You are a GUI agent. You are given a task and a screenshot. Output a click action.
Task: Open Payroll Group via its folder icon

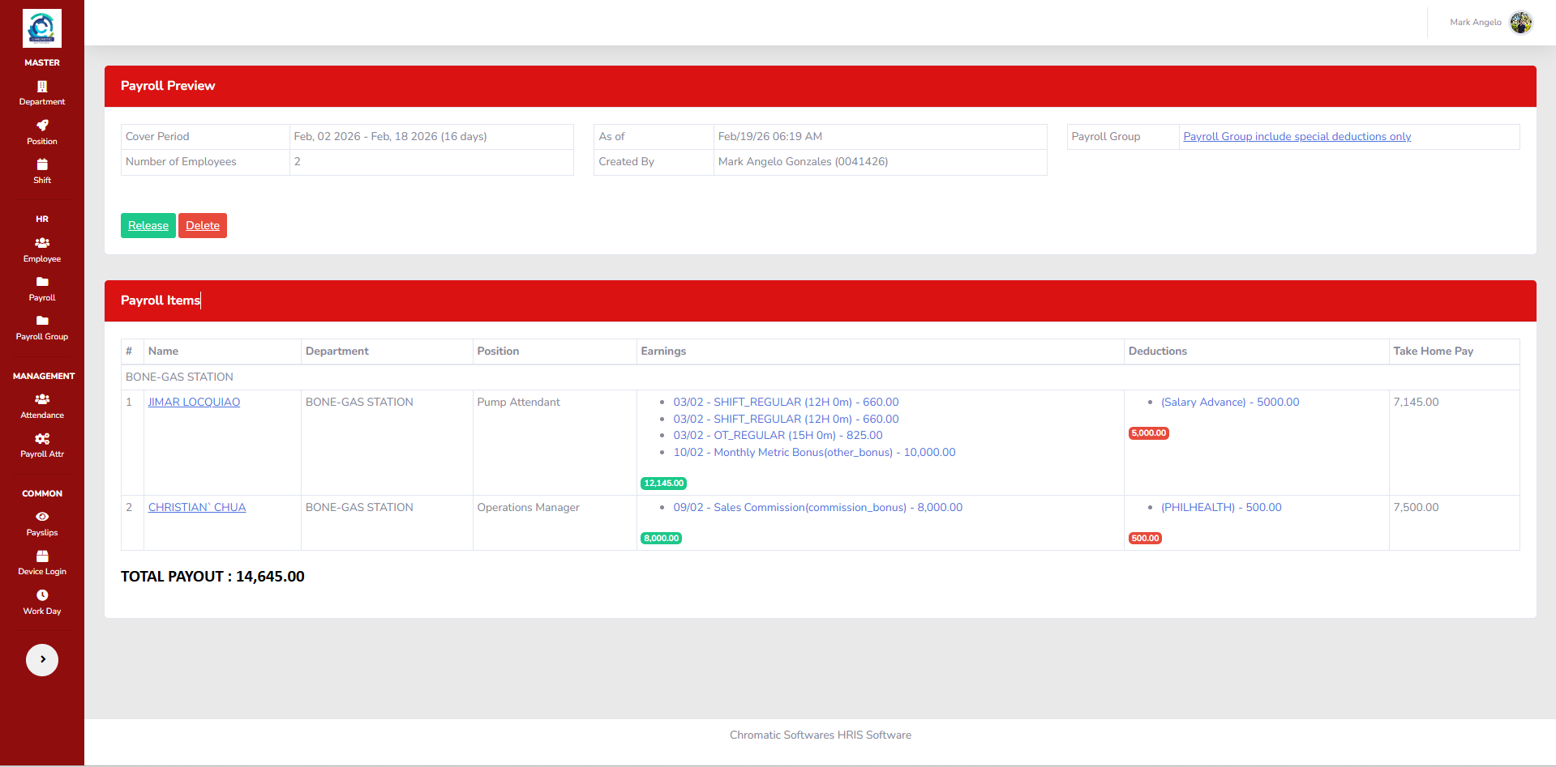coord(42,321)
